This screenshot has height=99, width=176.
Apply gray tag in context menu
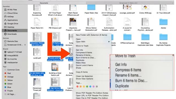(x=97, y=86)
